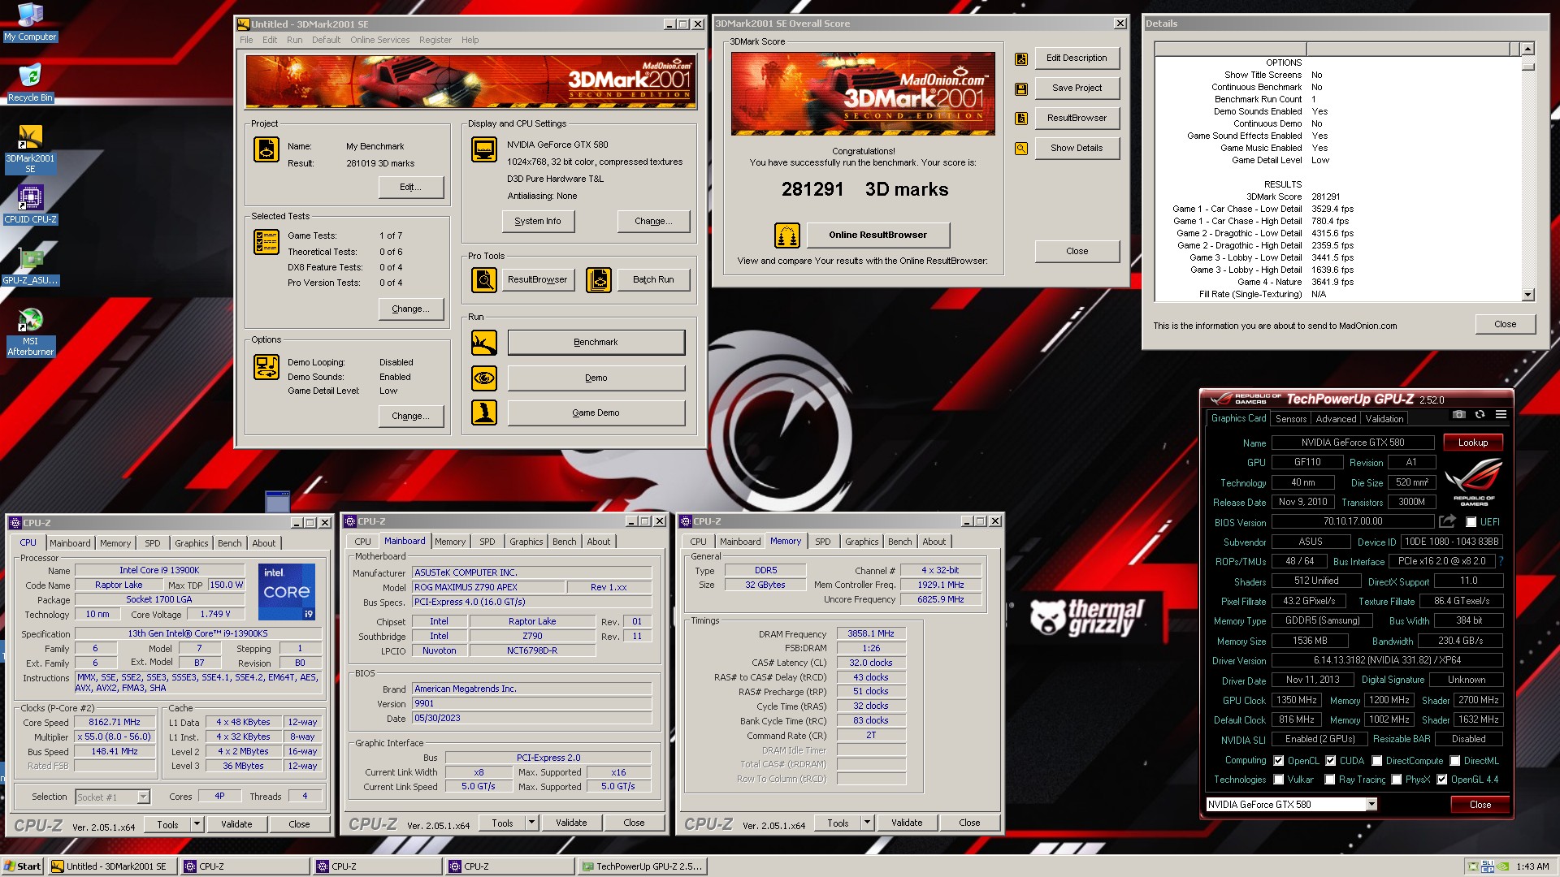Click the Bus Interface question mark in GPU-Z
The height and width of the screenshot is (877, 1560).
(x=1501, y=561)
